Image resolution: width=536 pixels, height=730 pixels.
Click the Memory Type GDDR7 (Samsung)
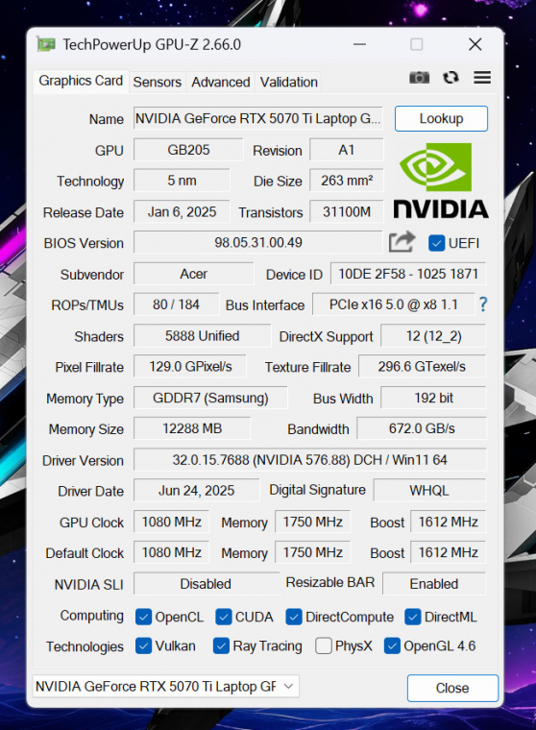(210, 398)
